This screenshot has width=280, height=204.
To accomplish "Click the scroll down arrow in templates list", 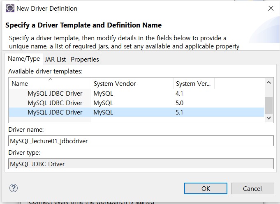I will click(x=268, y=118).
